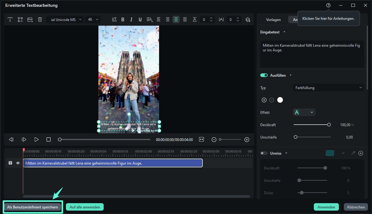372x214 pixels.
Task: Open the font family dropdown
Action: [x=65, y=19]
